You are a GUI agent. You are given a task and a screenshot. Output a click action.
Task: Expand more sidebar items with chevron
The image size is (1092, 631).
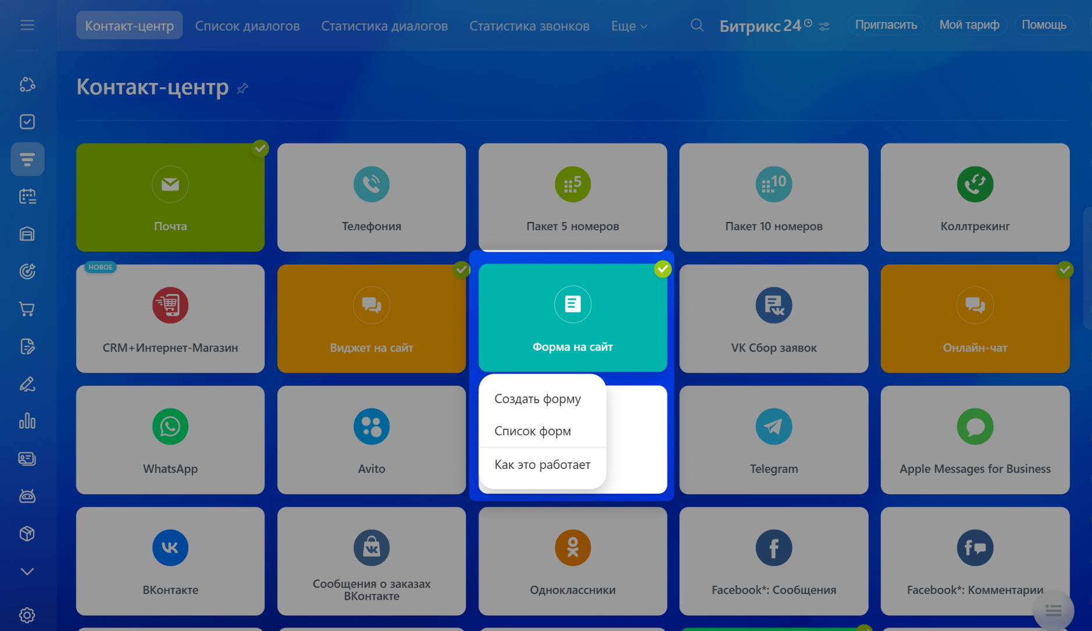pyautogui.click(x=27, y=572)
